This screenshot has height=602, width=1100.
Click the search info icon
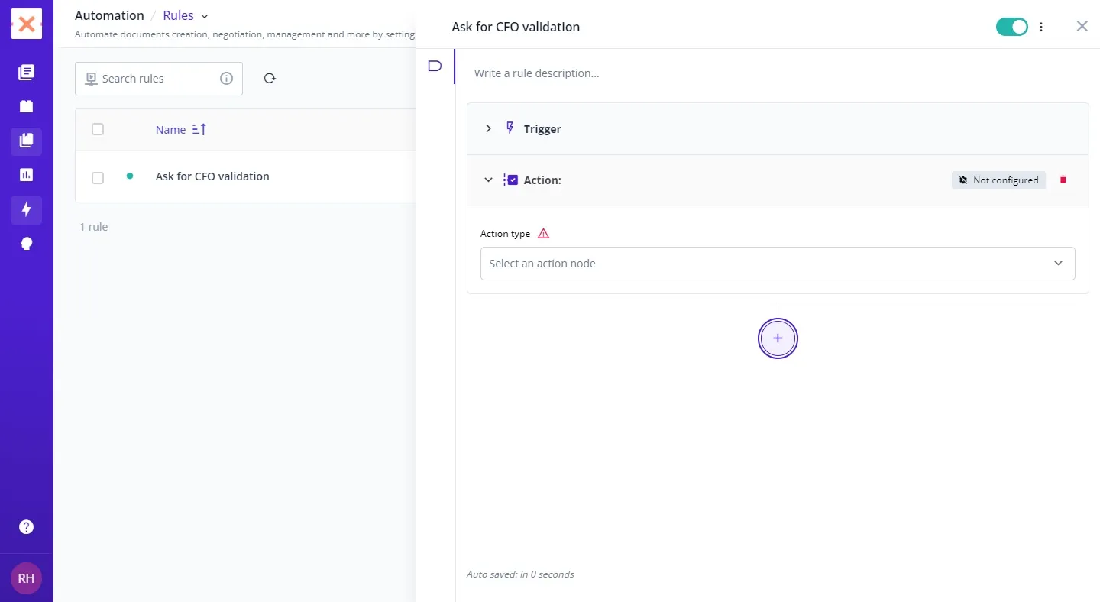pos(226,79)
